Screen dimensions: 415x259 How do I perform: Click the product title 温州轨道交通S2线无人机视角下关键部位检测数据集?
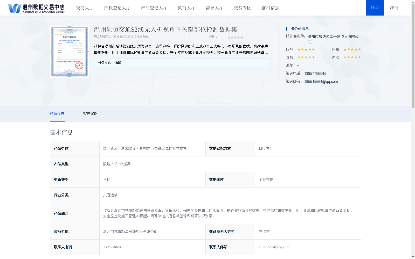point(165,30)
